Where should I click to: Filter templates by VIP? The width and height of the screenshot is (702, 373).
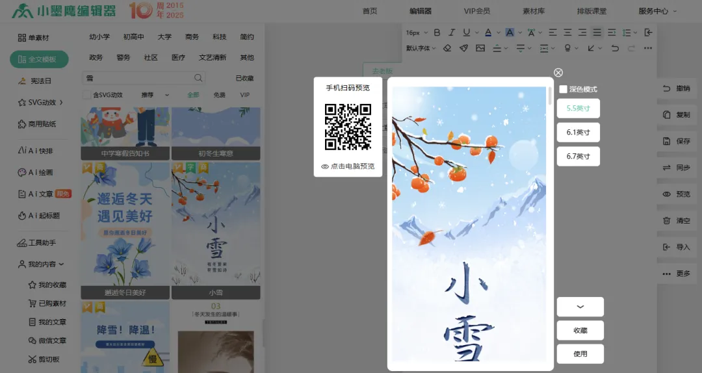coord(244,95)
